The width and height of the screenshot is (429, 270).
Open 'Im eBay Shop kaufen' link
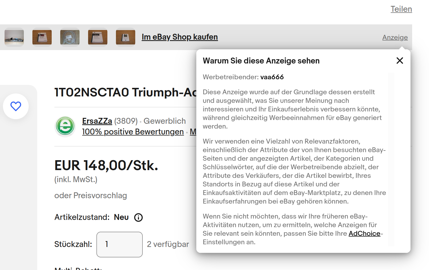(180, 37)
